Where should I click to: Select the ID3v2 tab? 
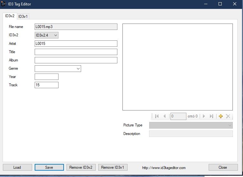tap(10, 16)
